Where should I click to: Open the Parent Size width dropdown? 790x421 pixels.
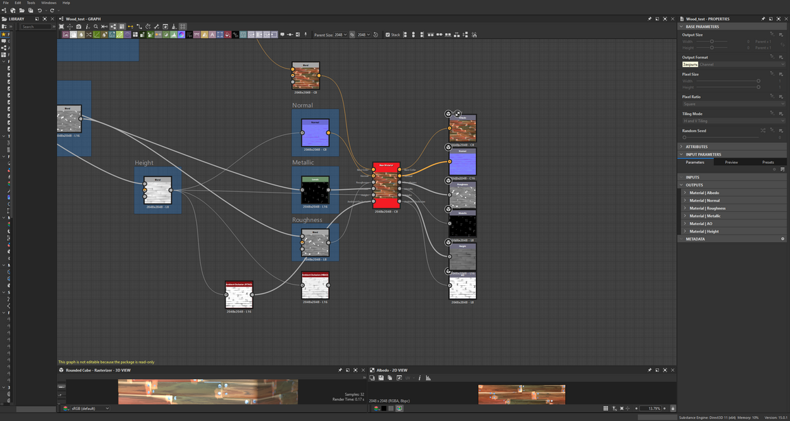pyautogui.click(x=341, y=34)
